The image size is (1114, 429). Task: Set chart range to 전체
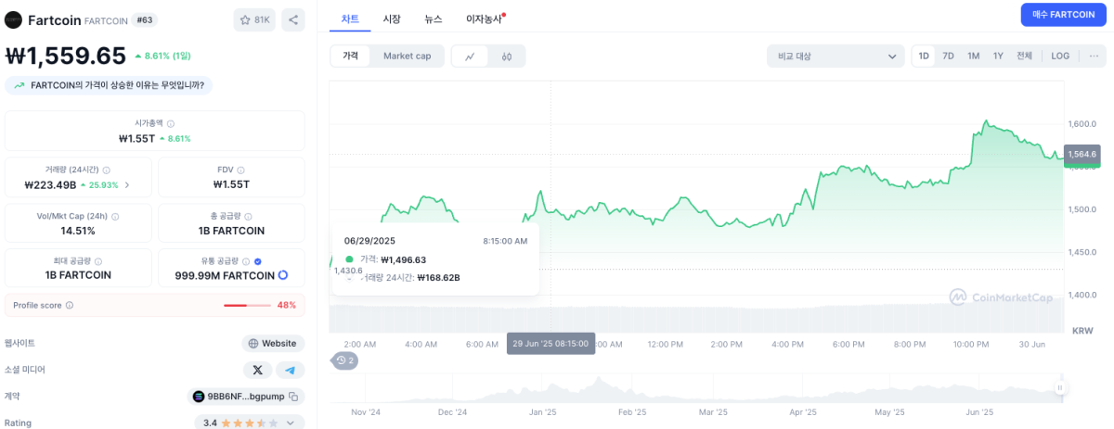coord(1024,56)
